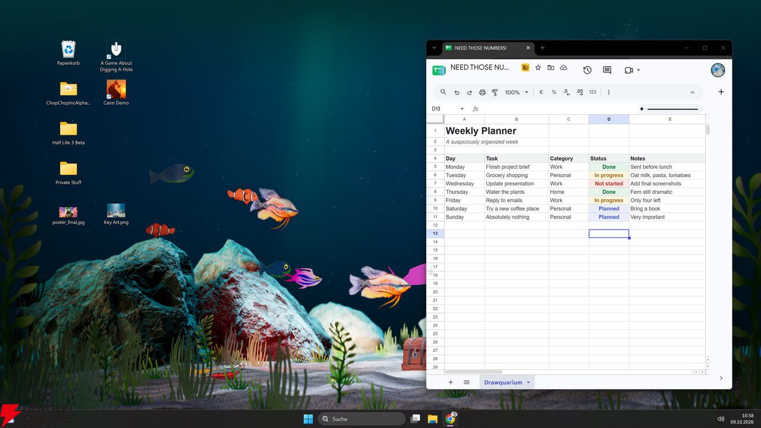Click the formula bar input field
Image resolution: width=761 pixels, height=428 pixels.
click(557, 109)
